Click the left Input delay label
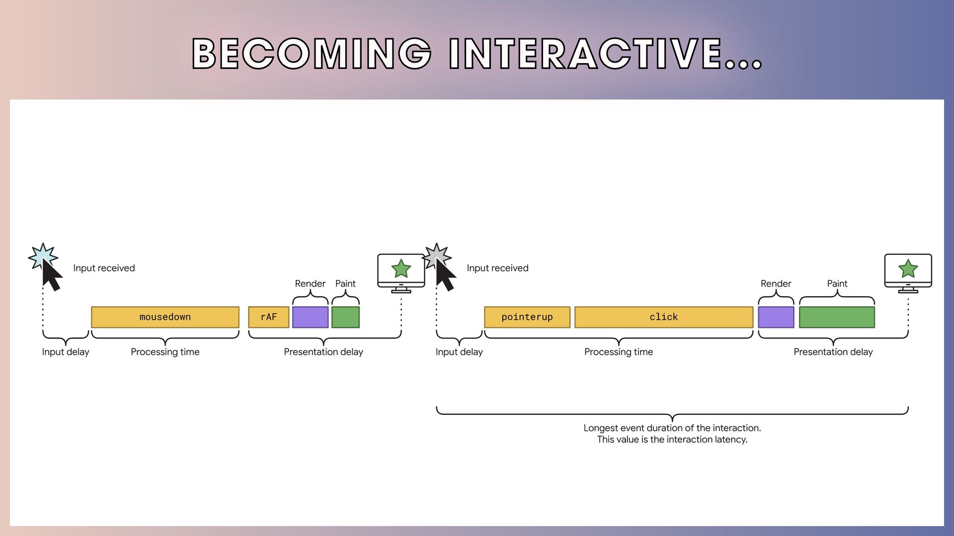This screenshot has width=954, height=536. (x=65, y=352)
